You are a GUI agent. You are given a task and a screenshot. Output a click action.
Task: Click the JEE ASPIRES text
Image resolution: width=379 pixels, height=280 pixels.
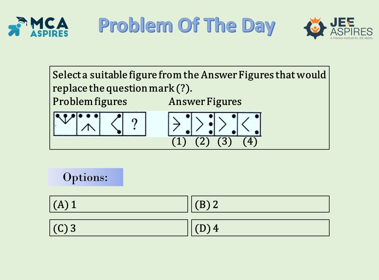click(x=351, y=27)
